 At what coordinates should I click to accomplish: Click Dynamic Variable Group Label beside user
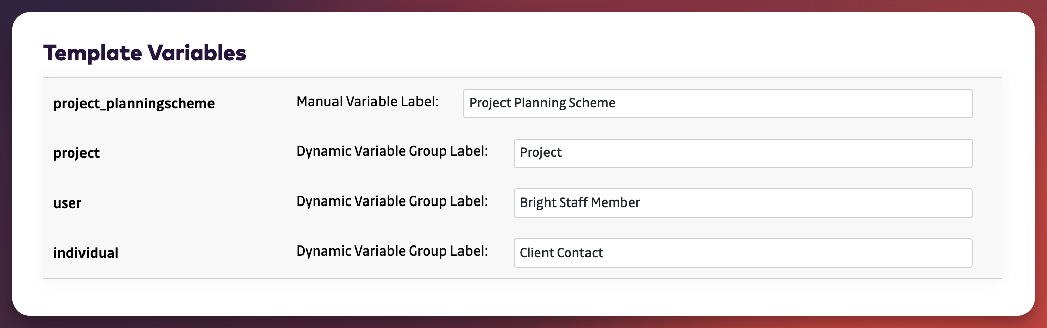[392, 201]
